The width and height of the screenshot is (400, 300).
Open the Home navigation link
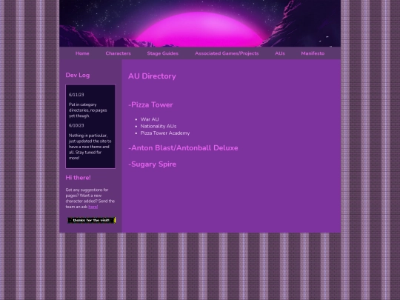point(82,53)
